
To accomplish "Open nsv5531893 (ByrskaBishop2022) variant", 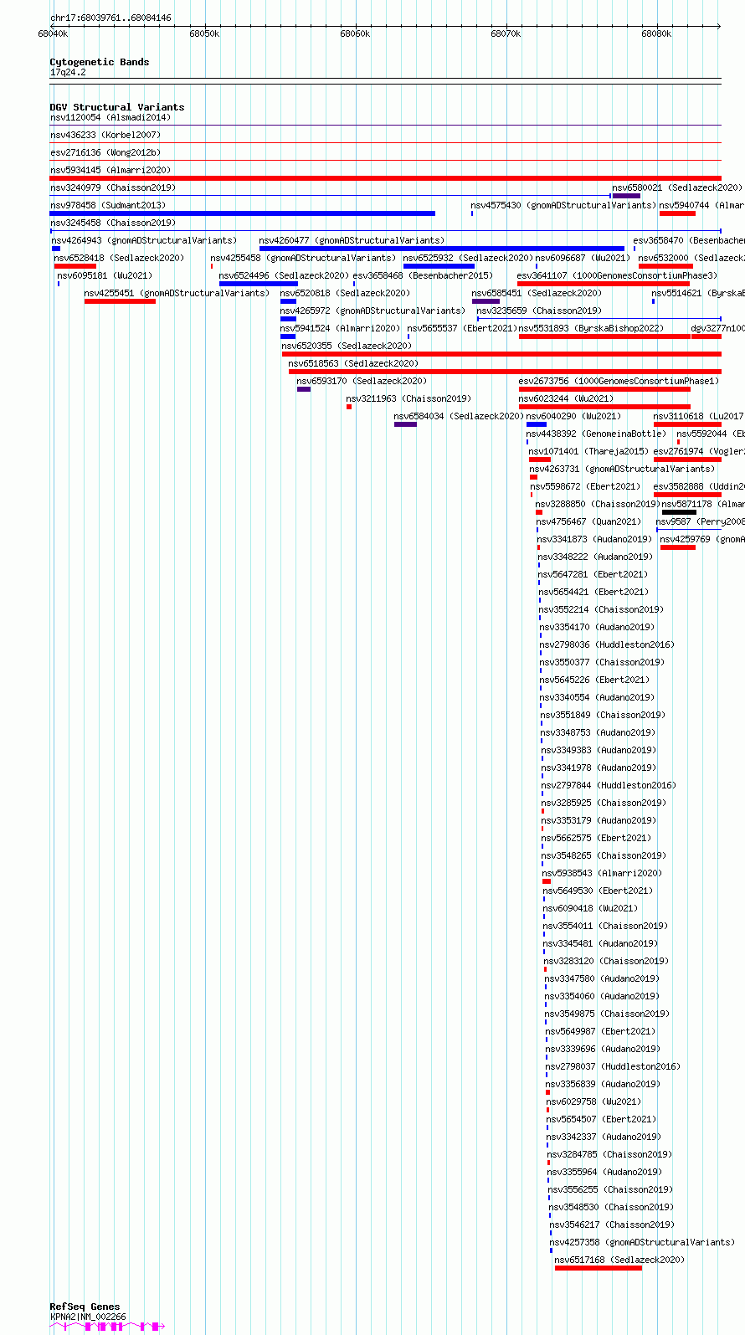I will 591,328.
